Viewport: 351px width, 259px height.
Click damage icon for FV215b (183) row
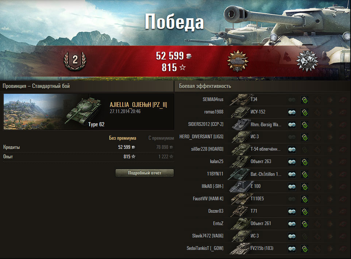click(x=304, y=248)
